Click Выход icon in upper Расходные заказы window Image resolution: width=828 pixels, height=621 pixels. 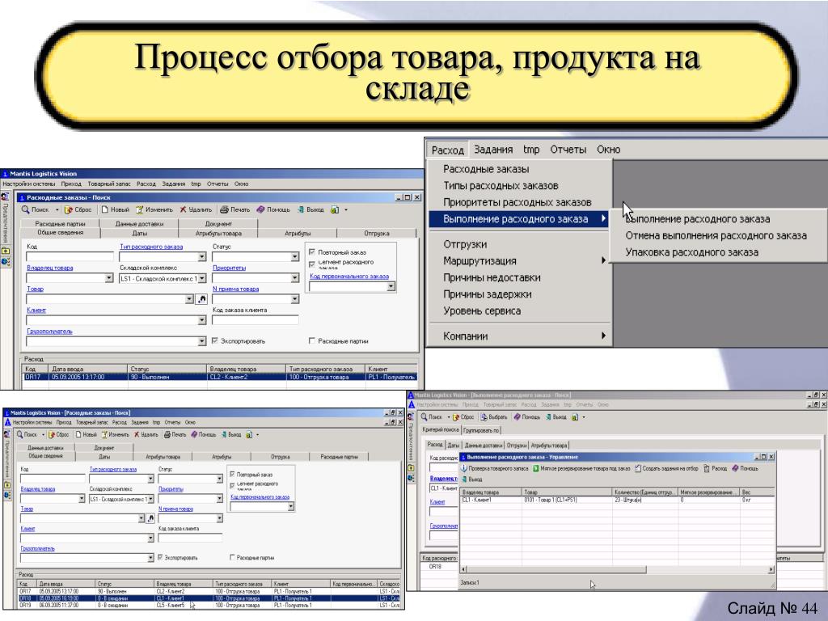click(301, 209)
